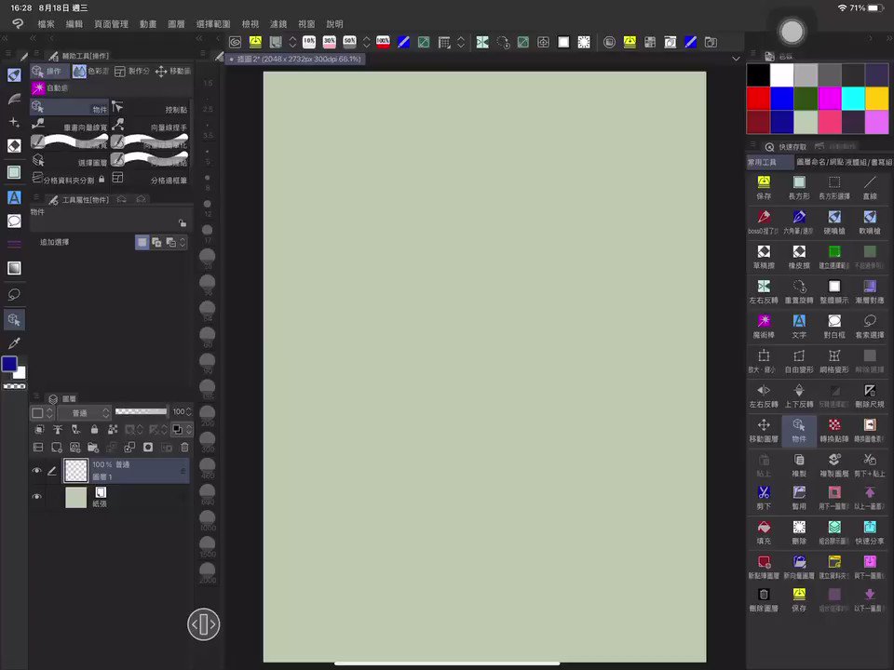The width and height of the screenshot is (894, 670).
Task: Select third 追加選擇 mode button
Action: pyautogui.click(x=170, y=242)
